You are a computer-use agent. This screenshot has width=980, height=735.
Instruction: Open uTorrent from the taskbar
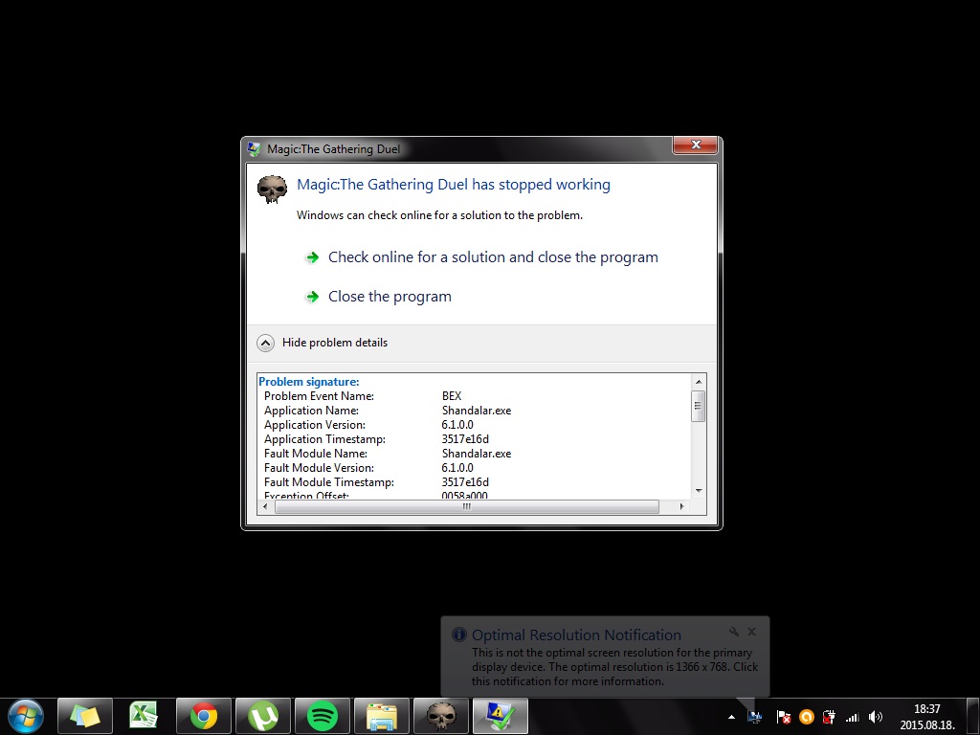(x=263, y=716)
